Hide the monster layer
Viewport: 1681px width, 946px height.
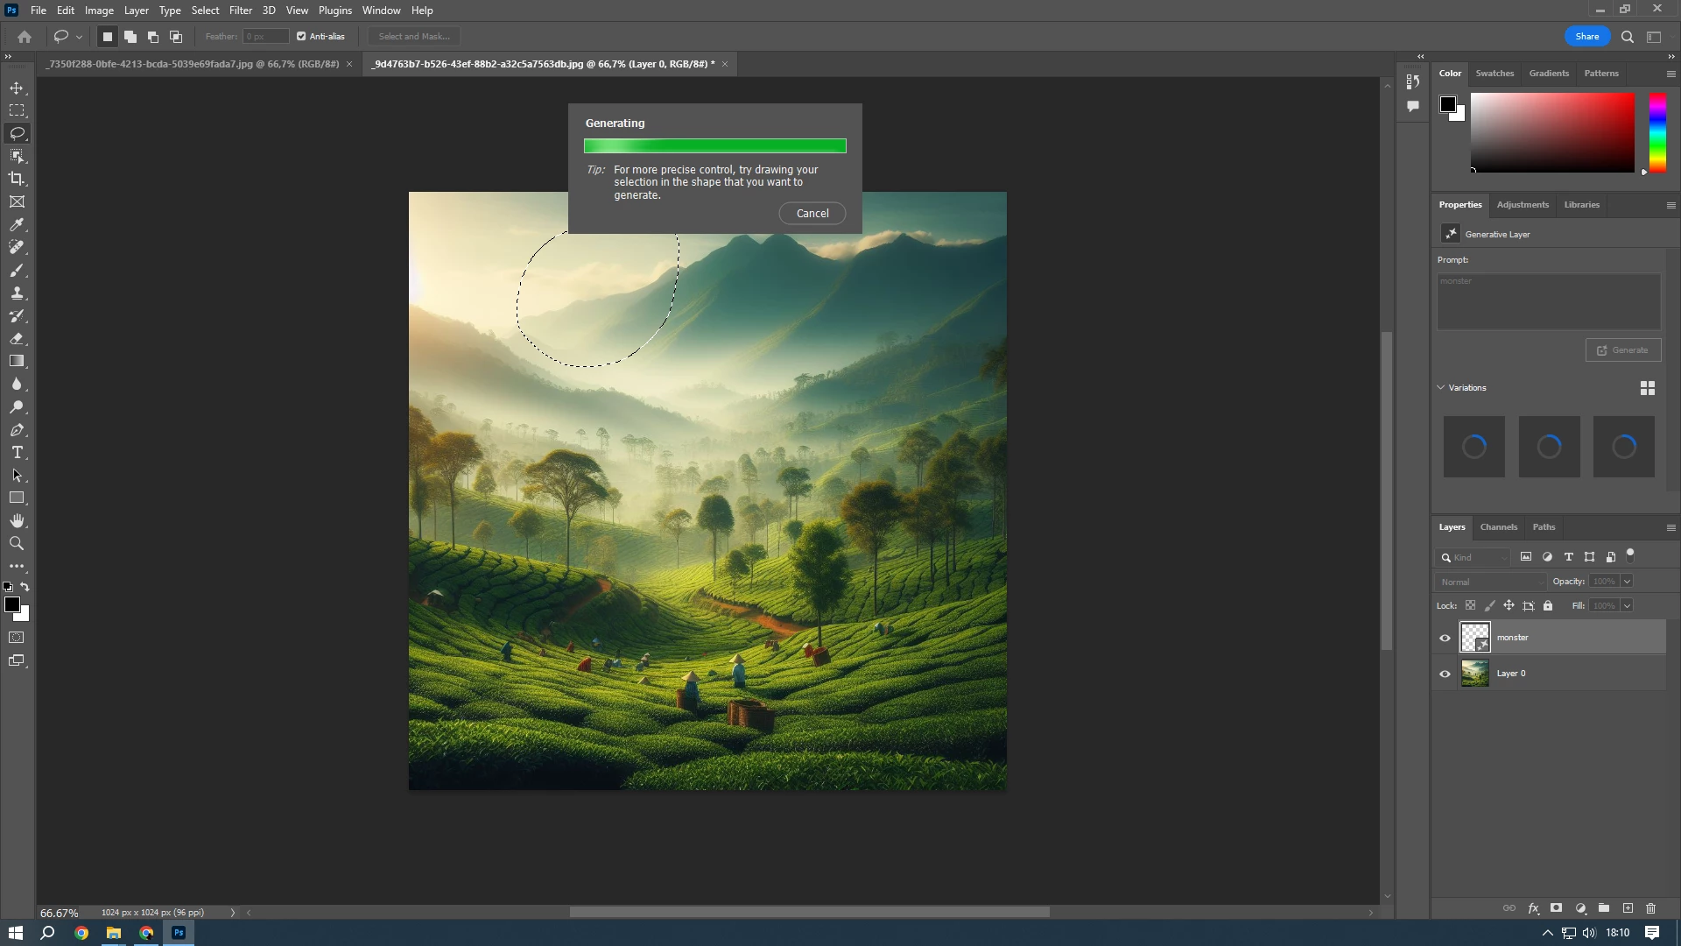point(1445,638)
